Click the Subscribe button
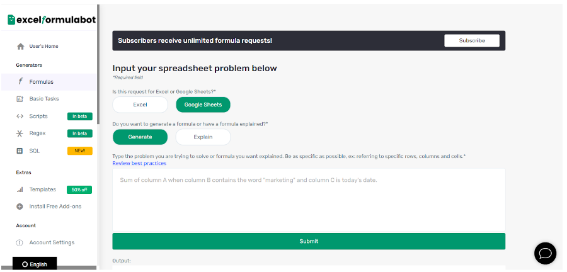 point(472,40)
